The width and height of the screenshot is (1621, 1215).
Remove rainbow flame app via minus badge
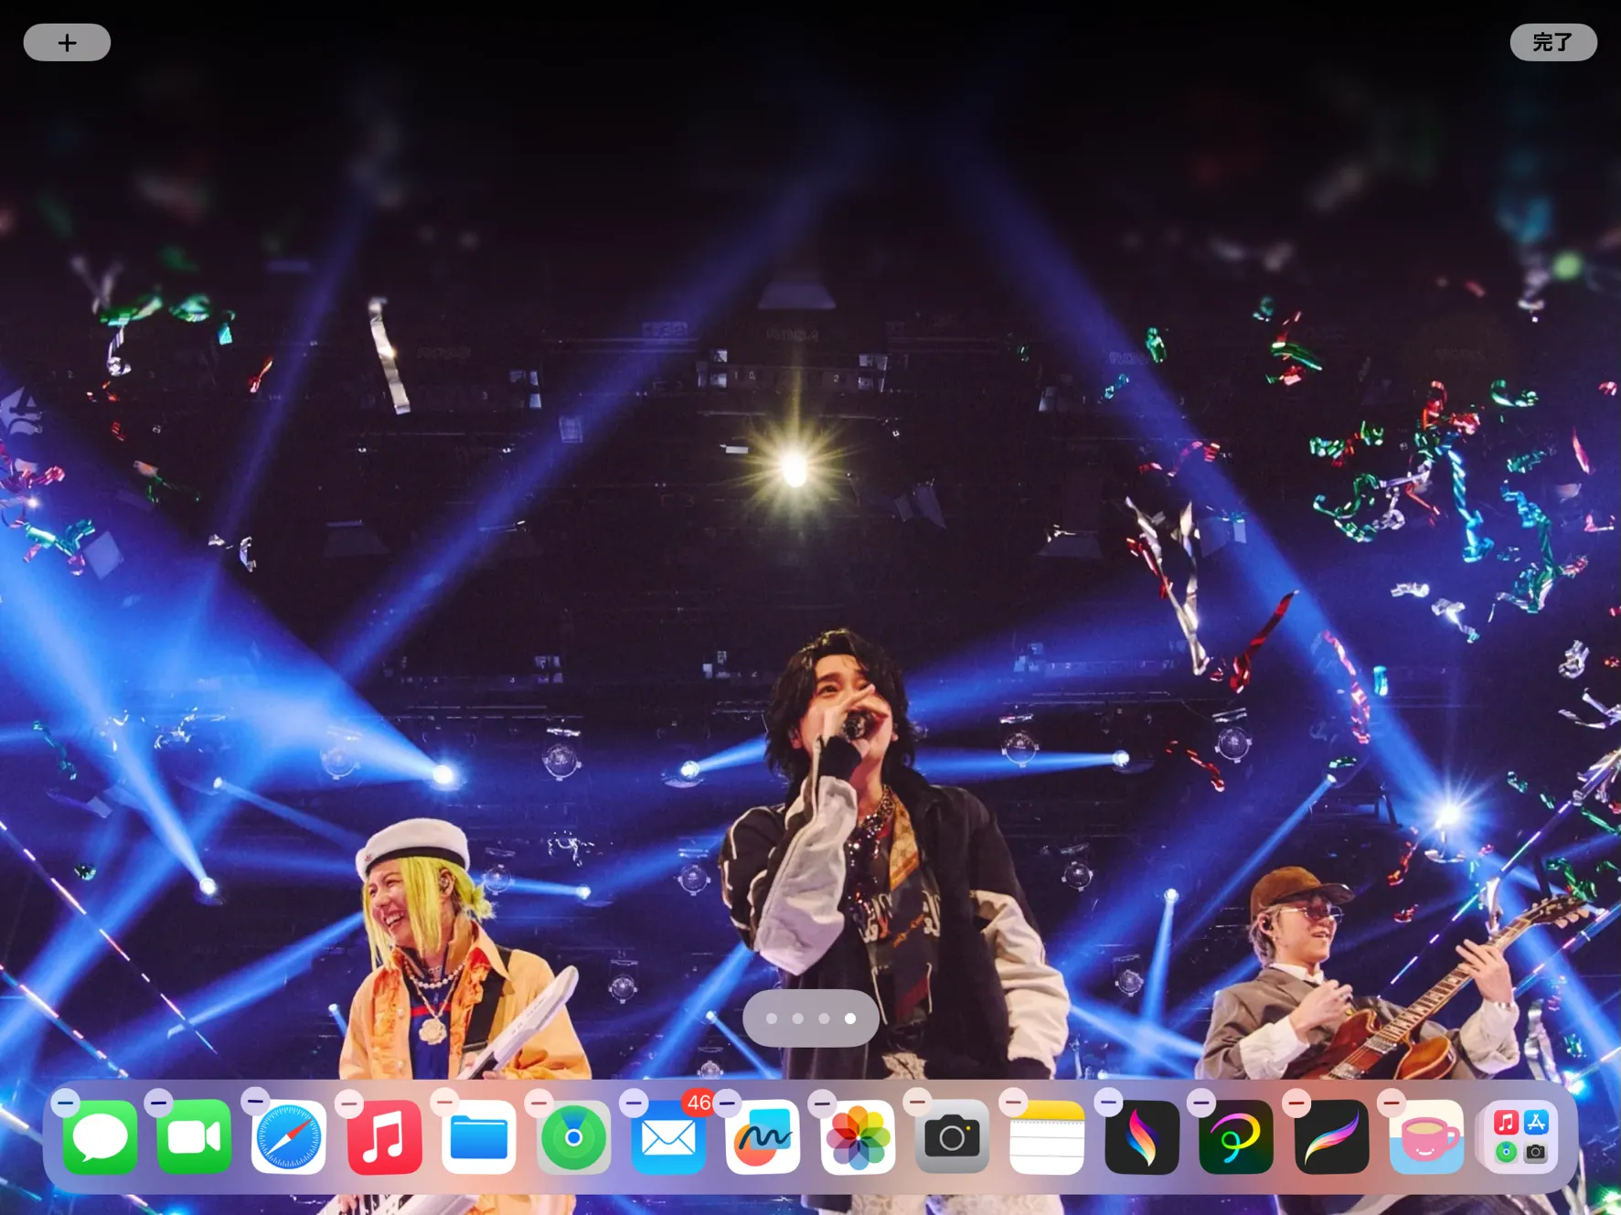pyautogui.click(x=1108, y=1103)
